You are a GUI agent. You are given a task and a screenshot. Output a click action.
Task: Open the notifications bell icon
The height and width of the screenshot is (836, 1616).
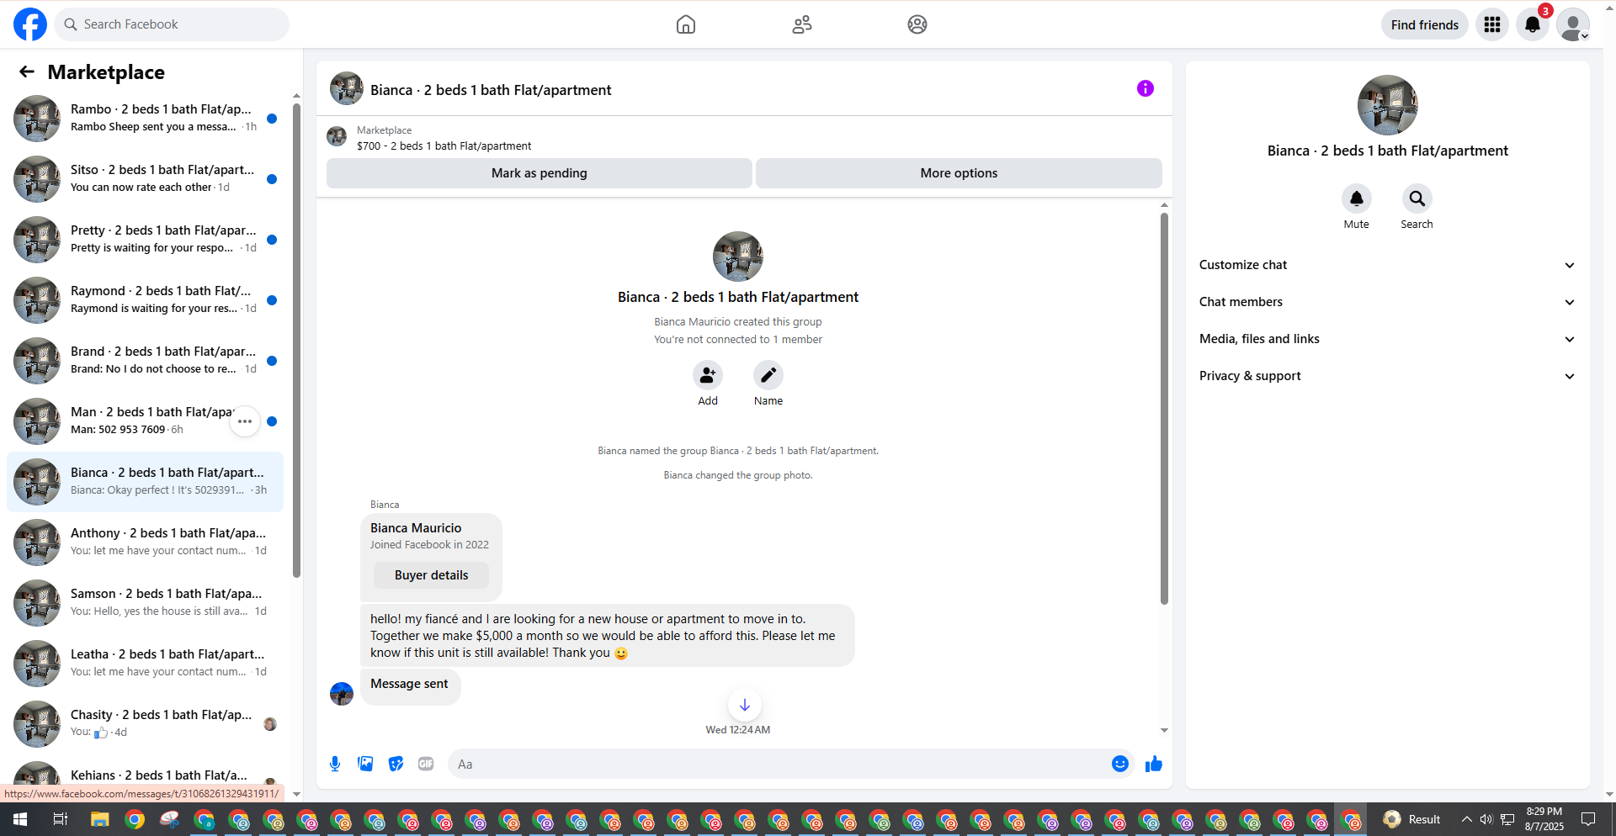click(1533, 24)
